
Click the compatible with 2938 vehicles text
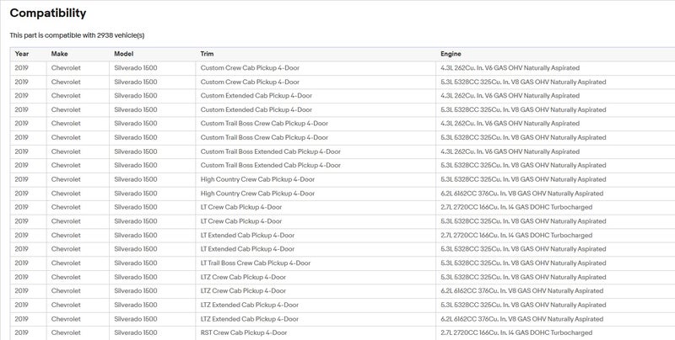pos(77,35)
